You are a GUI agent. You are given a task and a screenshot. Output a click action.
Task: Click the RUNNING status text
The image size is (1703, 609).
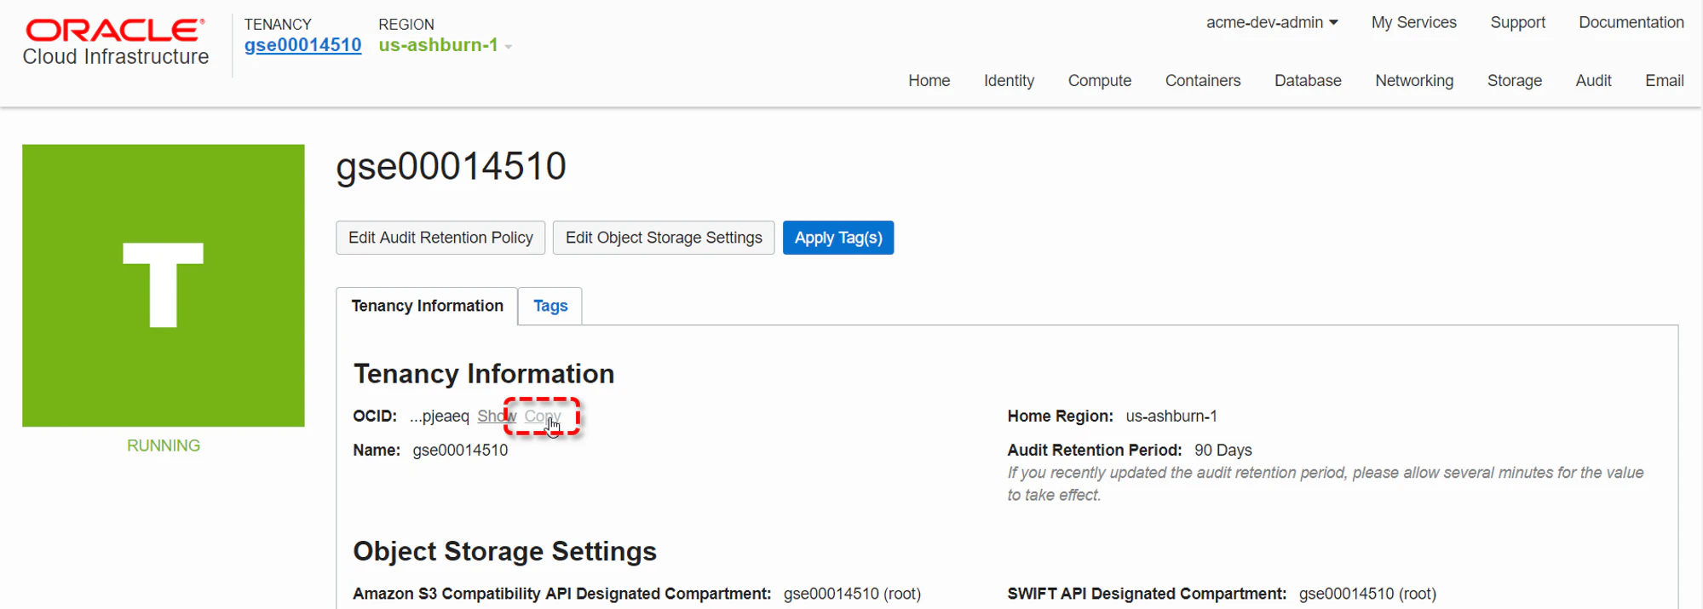pyautogui.click(x=164, y=445)
